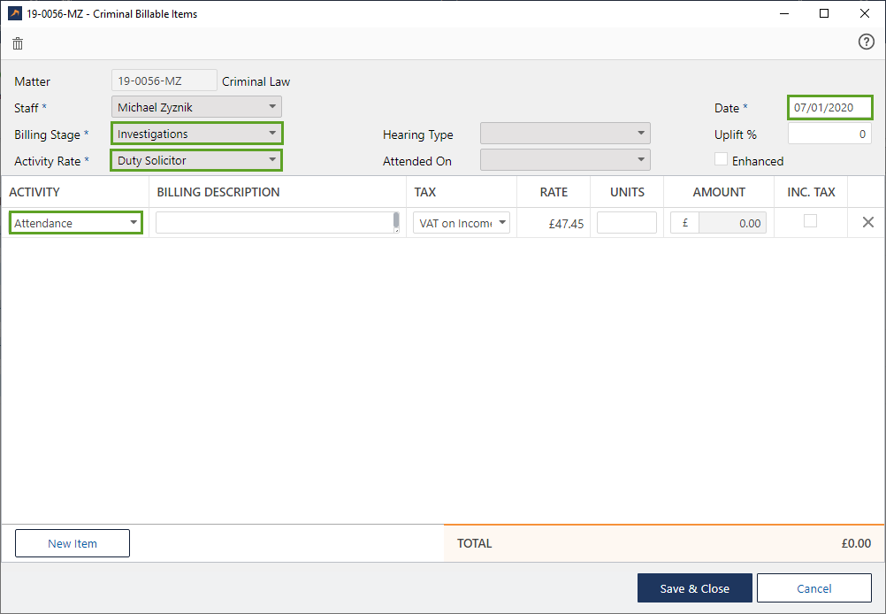Image resolution: width=886 pixels, height=614 pixels.
Task: Minimize the Criminal Billable Items window
Action: (783, 13)
